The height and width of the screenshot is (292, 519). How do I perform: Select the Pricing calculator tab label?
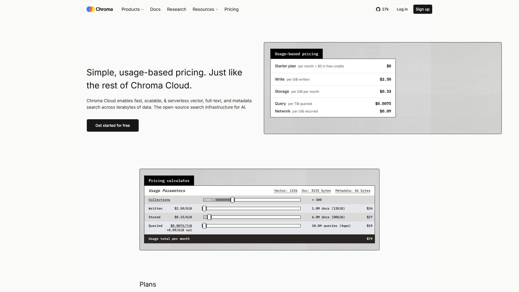[x=169, y=181]
